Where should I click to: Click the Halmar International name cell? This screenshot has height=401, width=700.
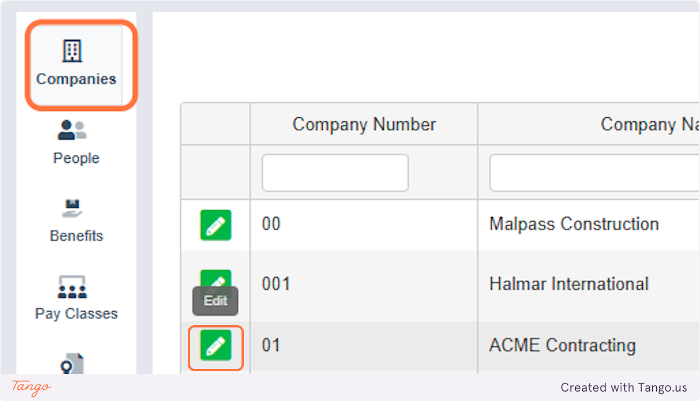coord(569,284)
